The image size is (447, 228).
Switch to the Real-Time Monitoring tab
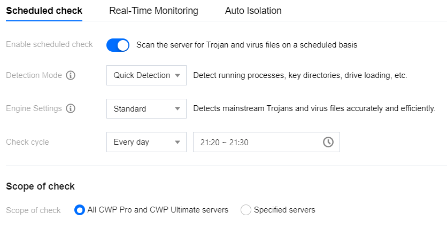click(153, 11)
